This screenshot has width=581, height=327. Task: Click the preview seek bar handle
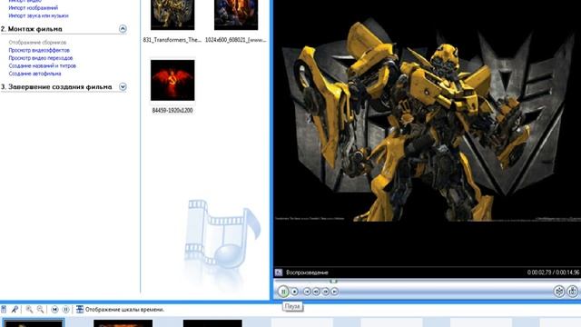[x=333, y=282]
